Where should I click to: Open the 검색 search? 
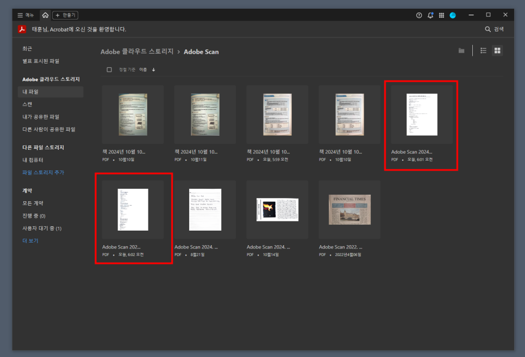[494, 29]
